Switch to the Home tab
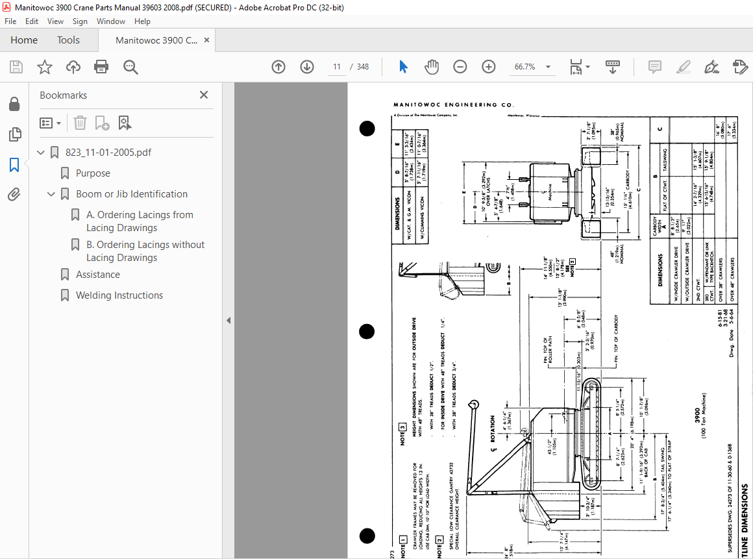 24,40
